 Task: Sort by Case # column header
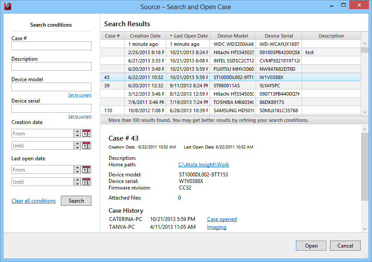(x=112, y=36)
